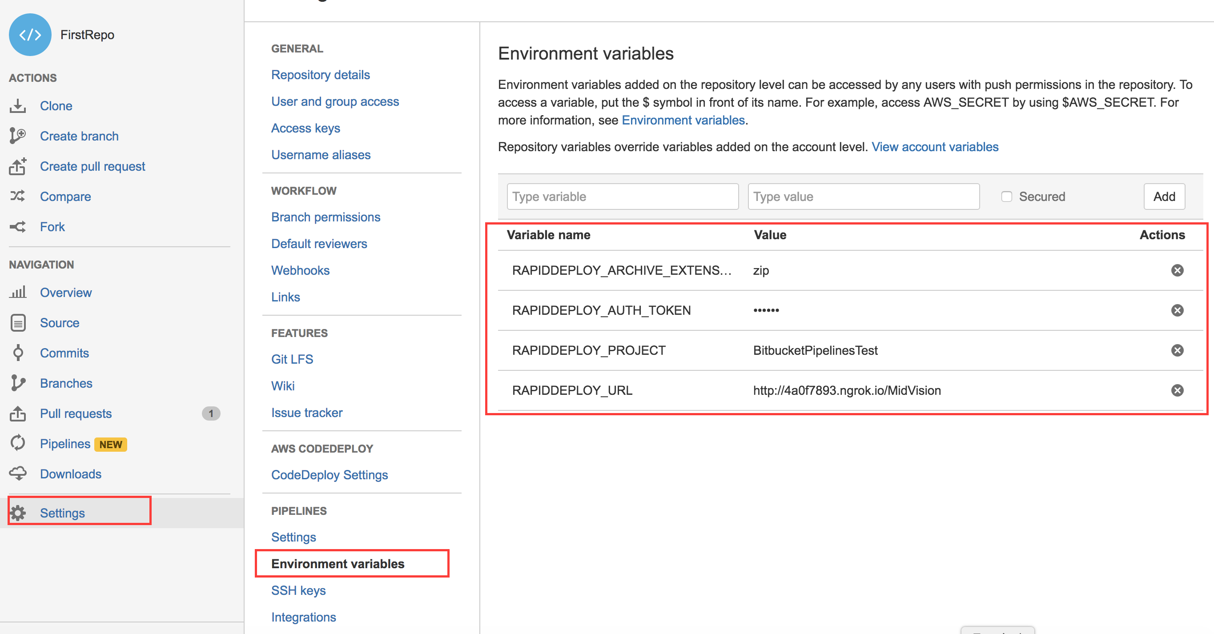
Task: Click the FirstRepo repository avatar
Action: click(30, 34)
